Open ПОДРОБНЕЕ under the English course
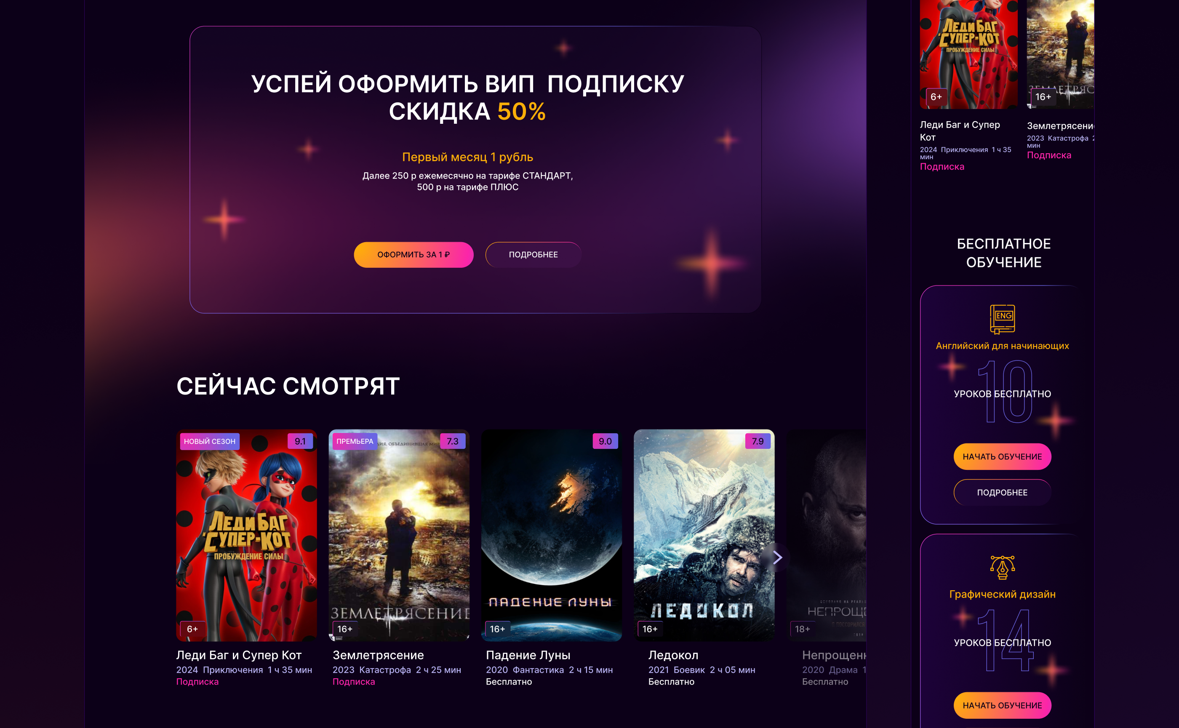This screenshot has height=728, width=1179. tap(1002, 493)
